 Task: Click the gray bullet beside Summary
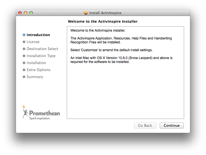[24, 77]
